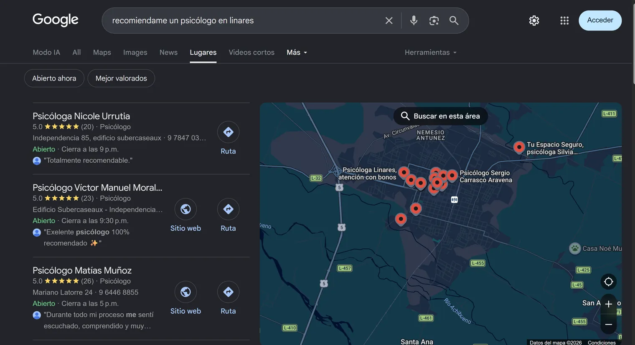Screen dimensions: 635x345
Task: Open Google Lens image search icon
Action: pyautogui.click(x=434, y=20)
